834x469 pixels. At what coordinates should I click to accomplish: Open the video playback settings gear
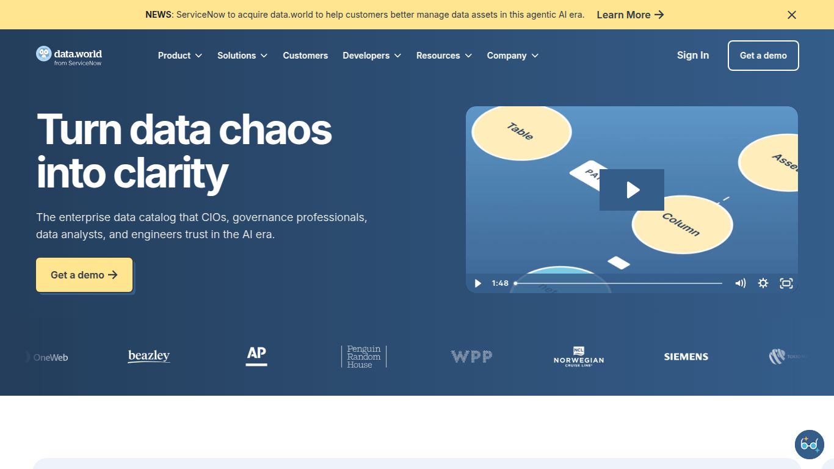point(763,283)
